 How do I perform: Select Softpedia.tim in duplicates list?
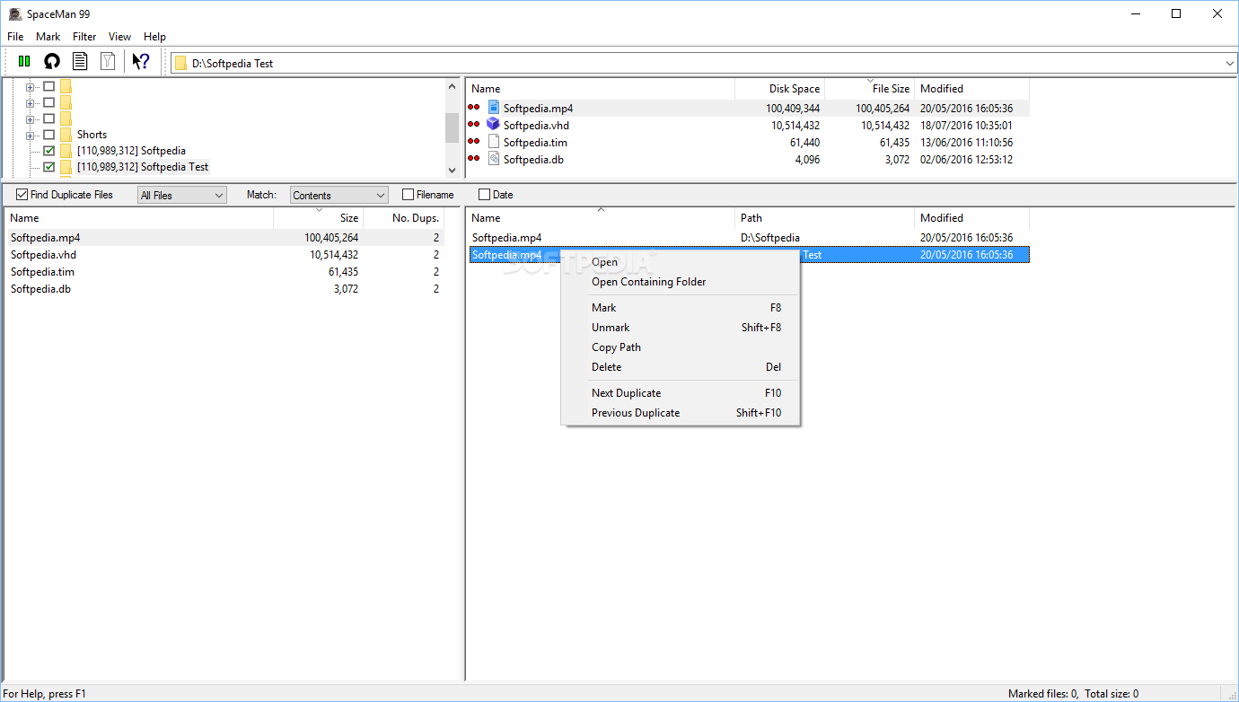click(224, 272)
